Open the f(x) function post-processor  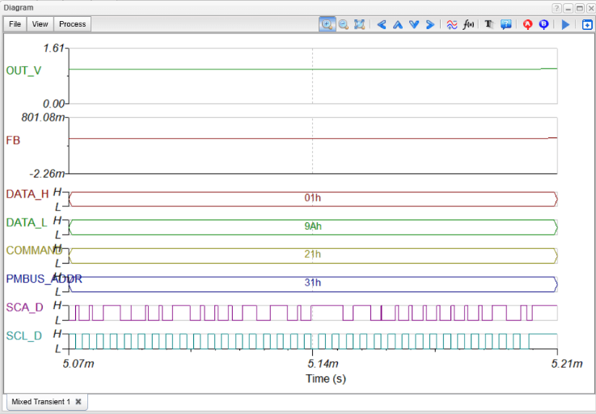[468, 25]
